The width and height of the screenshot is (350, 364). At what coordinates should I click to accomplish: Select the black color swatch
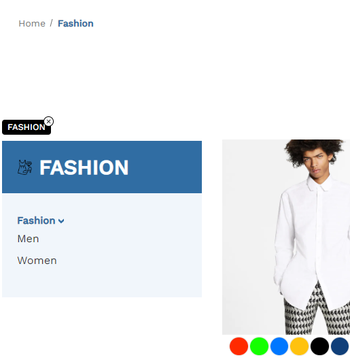[319, 346]
